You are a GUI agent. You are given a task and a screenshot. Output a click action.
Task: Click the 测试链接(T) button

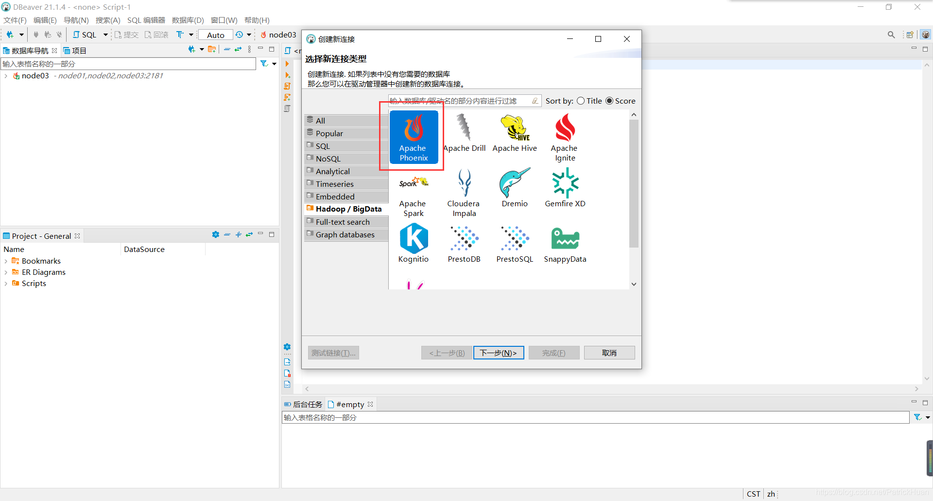[x=333, y=353]
